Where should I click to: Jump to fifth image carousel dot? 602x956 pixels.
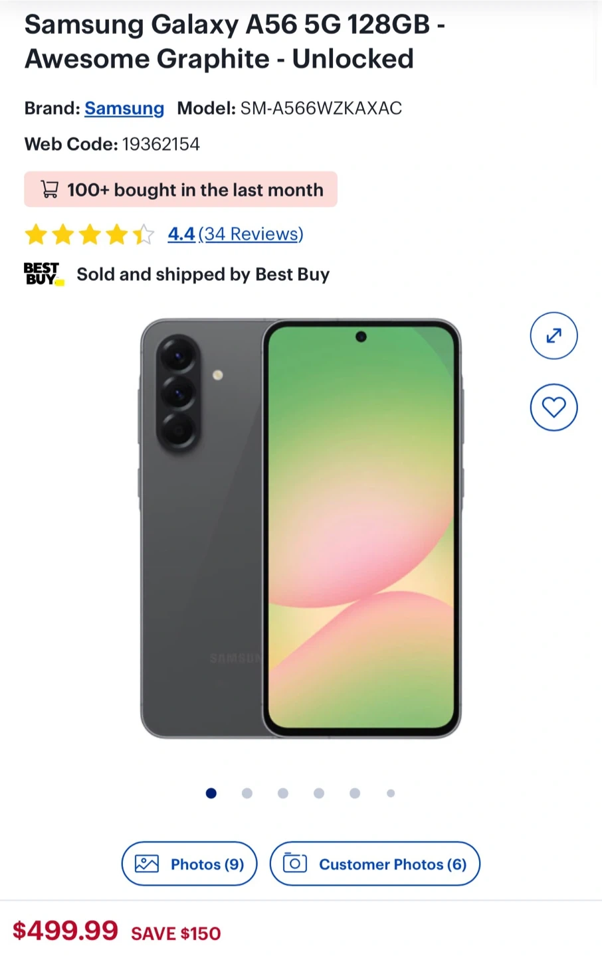tap(355, 793)
